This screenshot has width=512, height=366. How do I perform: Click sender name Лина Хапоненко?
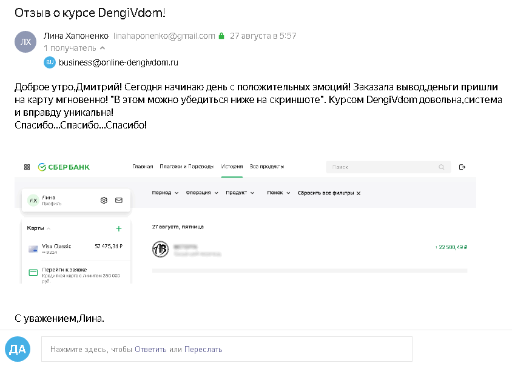[76, 36]
